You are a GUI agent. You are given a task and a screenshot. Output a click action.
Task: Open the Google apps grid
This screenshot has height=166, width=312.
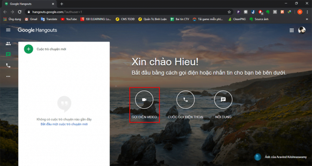coord(292,30)
